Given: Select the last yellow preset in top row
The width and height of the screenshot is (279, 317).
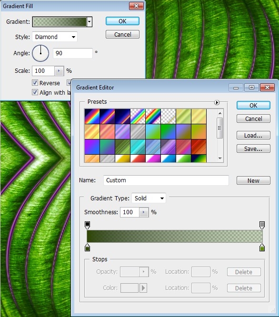Looking at the screenshot, I should [199, 117].
